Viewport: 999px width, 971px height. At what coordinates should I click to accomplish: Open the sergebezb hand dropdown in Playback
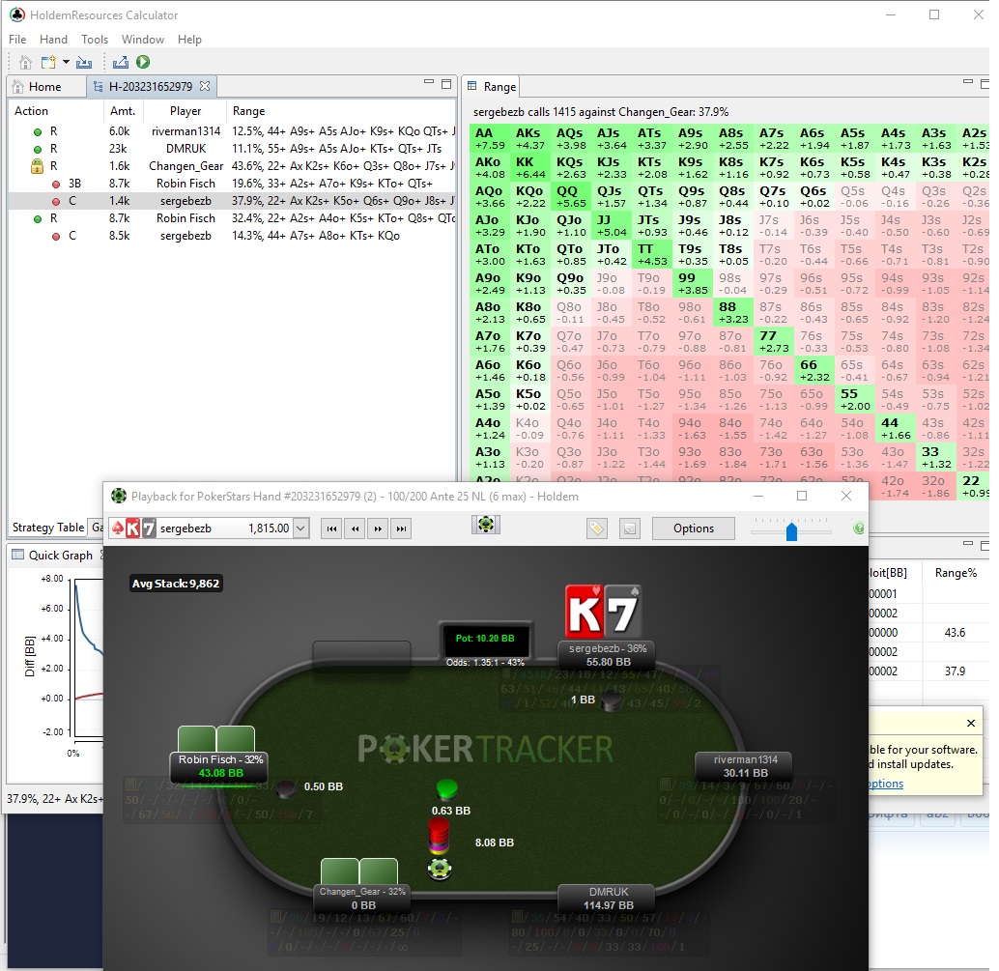pyautogui.click(x=300, y=528)
